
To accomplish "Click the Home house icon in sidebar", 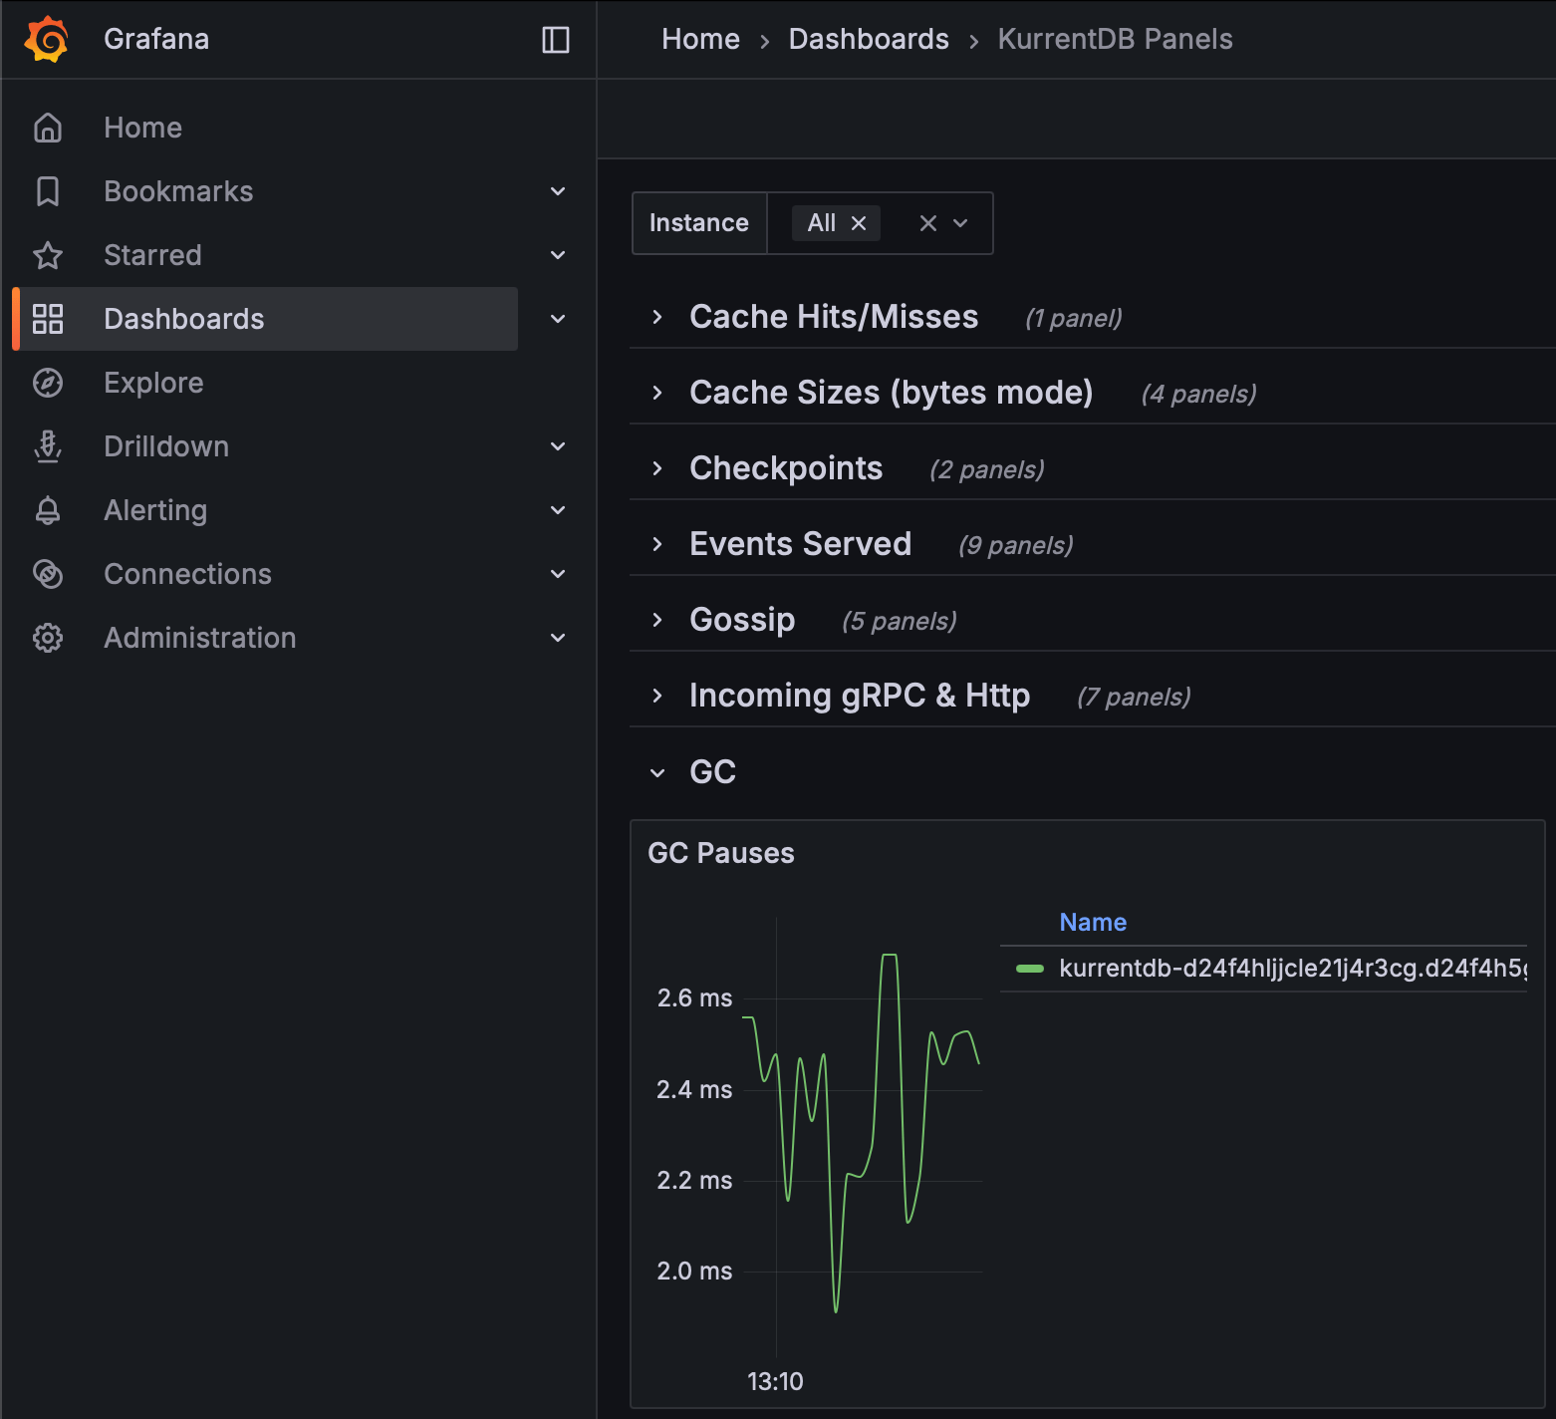I will click(48, 128).
